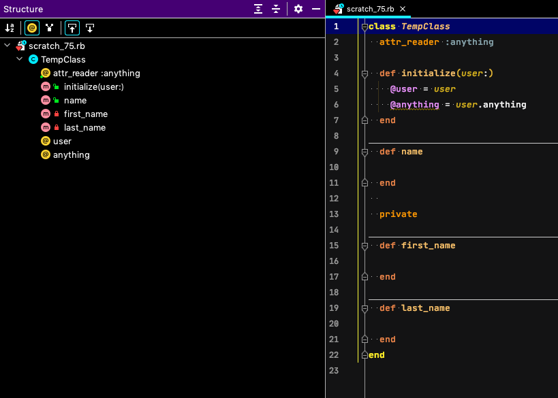The height and width of the screenshot is (398, 558).
Task: Toggle Show Fields filter button
Action: point(32,28)
